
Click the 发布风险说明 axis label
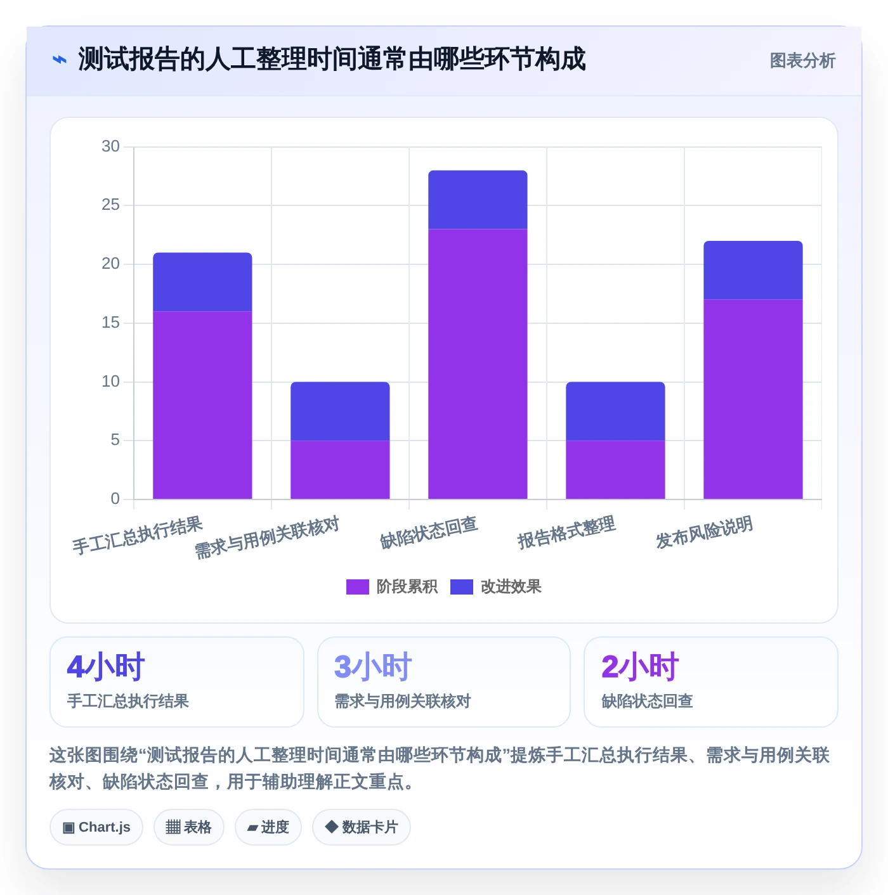pyautogui.click(x=704, y=532)
